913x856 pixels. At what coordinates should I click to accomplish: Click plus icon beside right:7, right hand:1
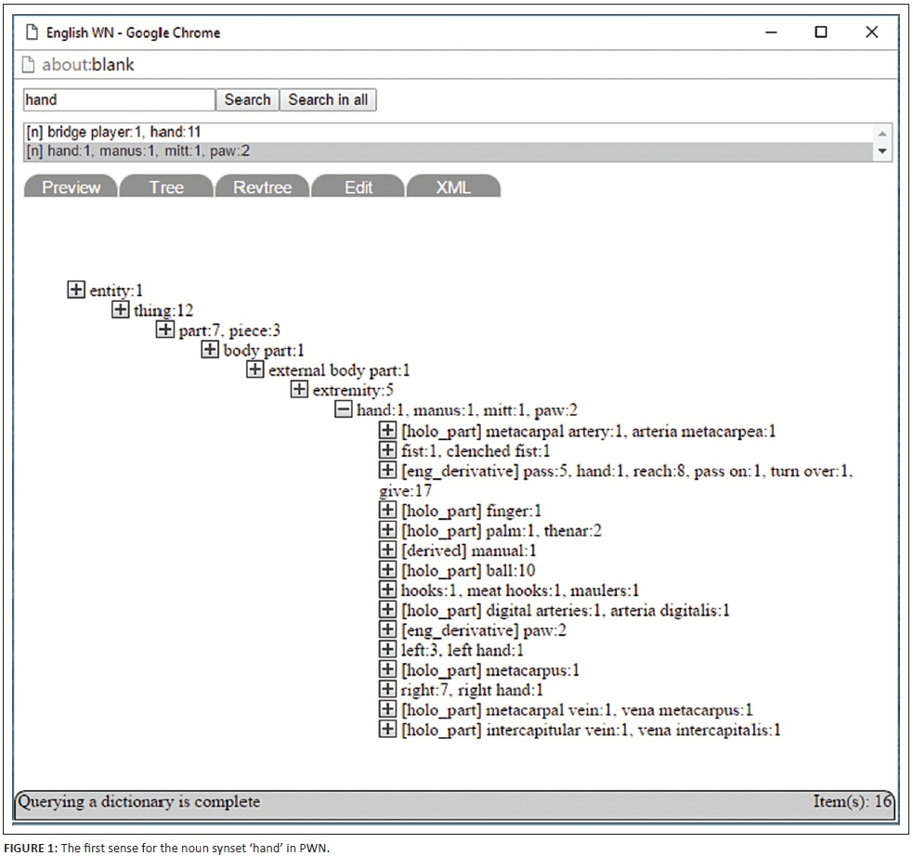[x=388, y=690]
